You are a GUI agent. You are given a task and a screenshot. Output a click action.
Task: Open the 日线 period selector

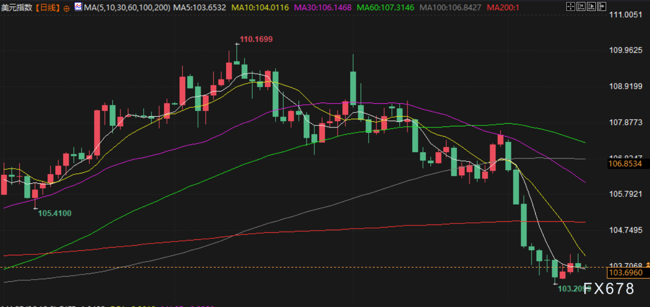coord(48,8)
